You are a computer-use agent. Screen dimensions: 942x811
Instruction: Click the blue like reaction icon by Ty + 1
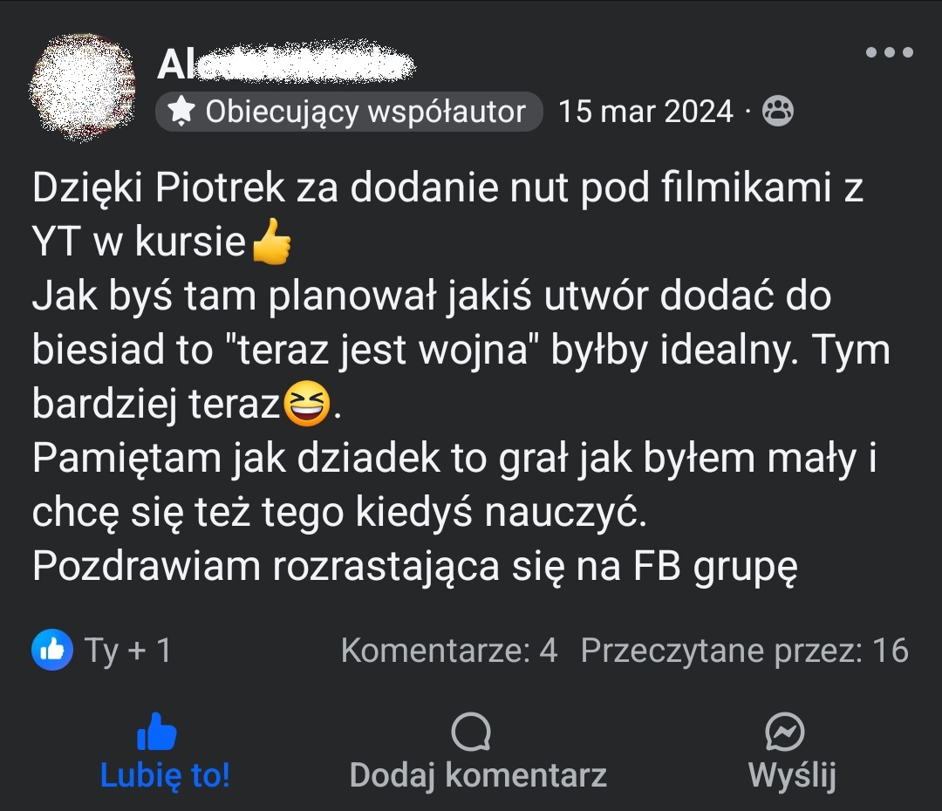pyautogui.click(x=52, y=650)
